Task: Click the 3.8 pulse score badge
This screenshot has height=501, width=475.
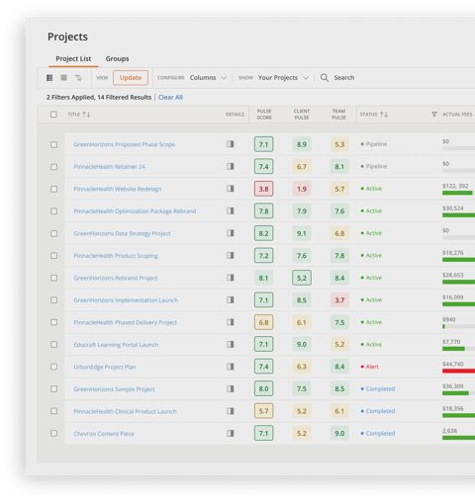Action: (263, 189)
